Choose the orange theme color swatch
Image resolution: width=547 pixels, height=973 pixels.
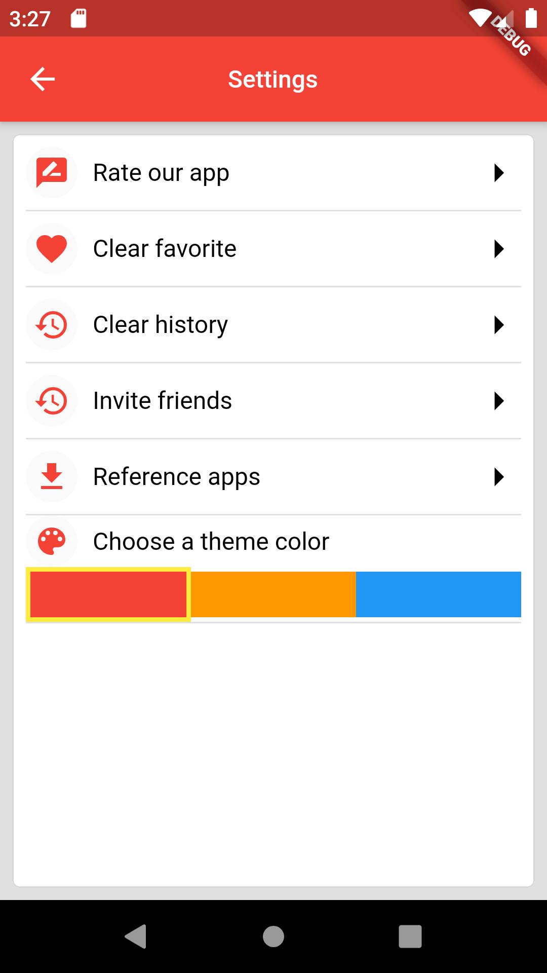click(273, 594)
